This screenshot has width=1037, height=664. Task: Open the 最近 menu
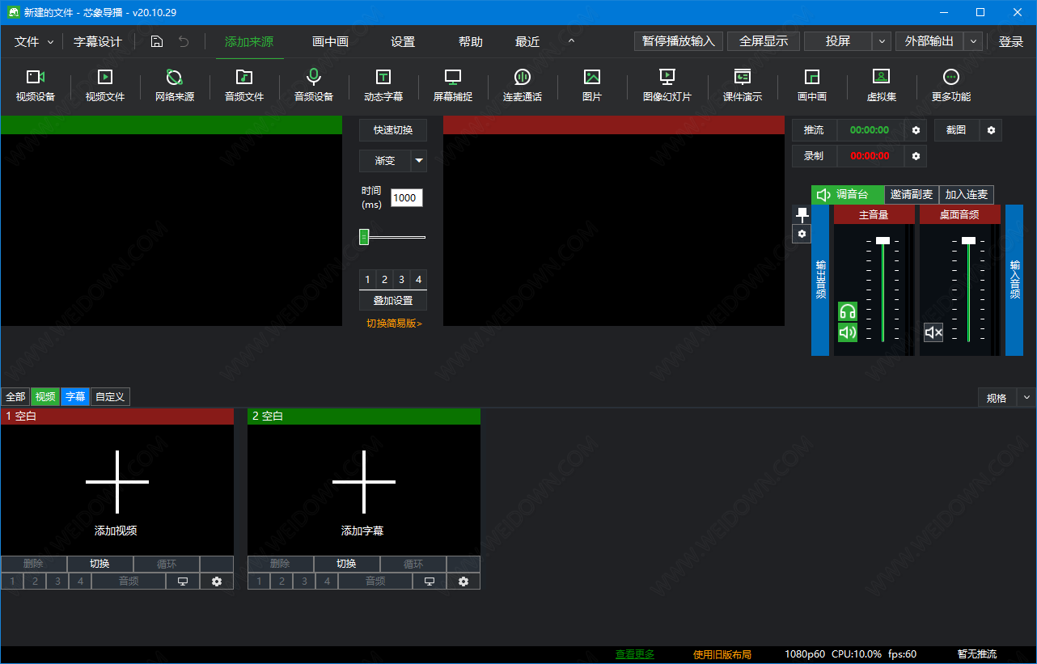(x=527, y=42)
